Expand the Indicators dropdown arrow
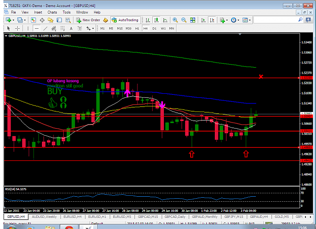 tap(227, 20)
